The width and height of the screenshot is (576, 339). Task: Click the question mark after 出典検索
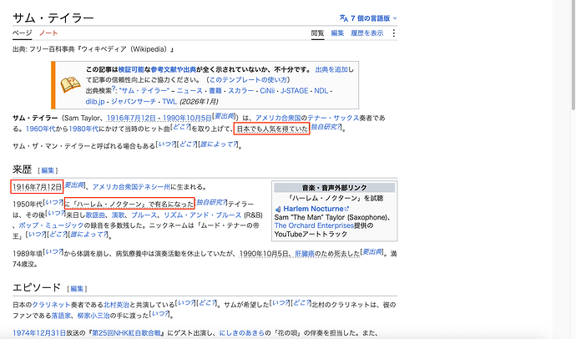[114, 89]
